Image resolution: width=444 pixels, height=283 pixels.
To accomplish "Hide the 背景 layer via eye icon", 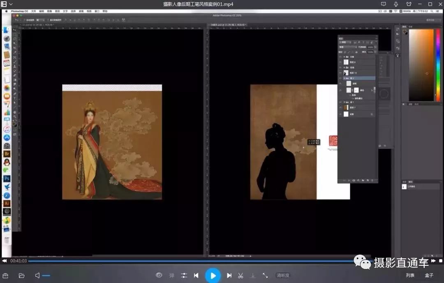I will (340, 114).
